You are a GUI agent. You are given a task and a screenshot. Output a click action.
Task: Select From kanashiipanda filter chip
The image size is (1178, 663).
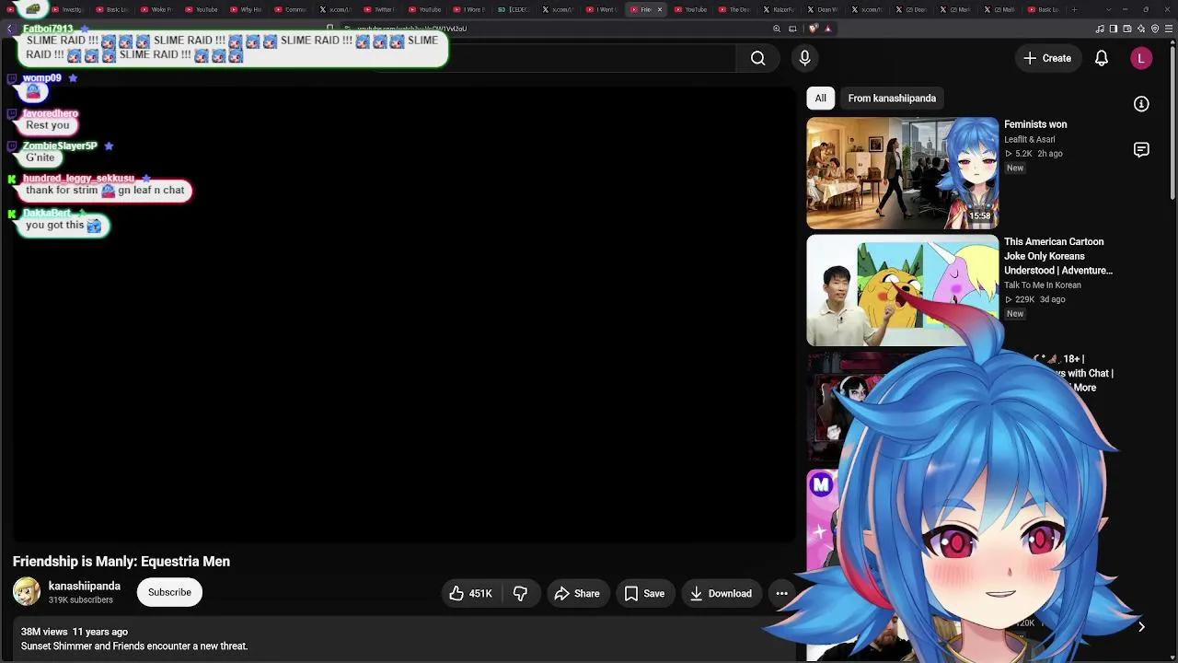pyautogui.click(x=892, y=99)
